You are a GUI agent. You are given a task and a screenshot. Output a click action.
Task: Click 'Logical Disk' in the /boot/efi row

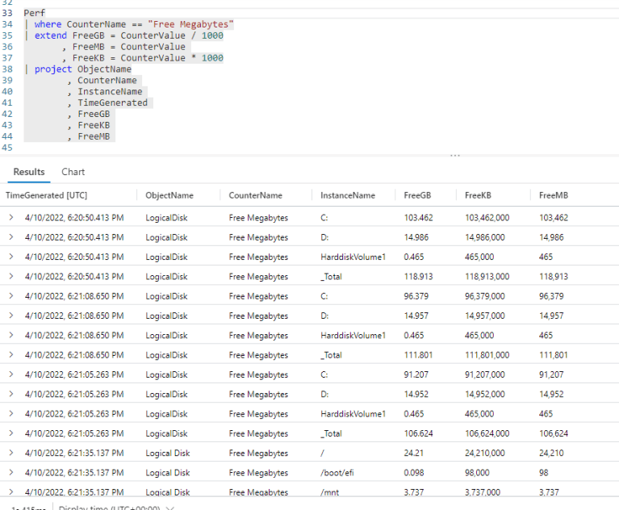(x=167, y=473)
